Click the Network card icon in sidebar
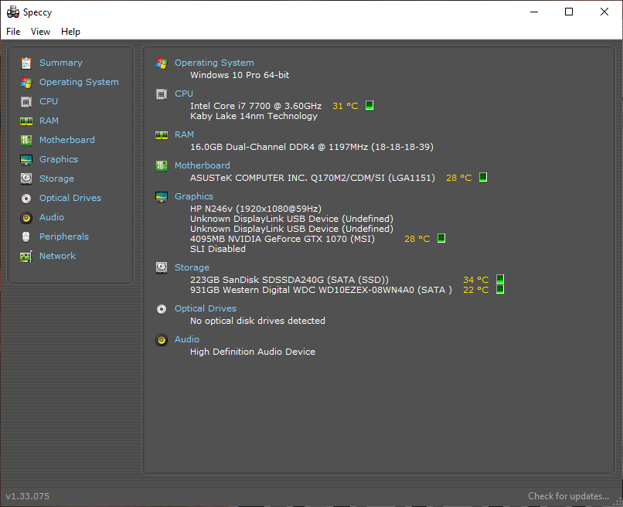 [x=26, y=257]
